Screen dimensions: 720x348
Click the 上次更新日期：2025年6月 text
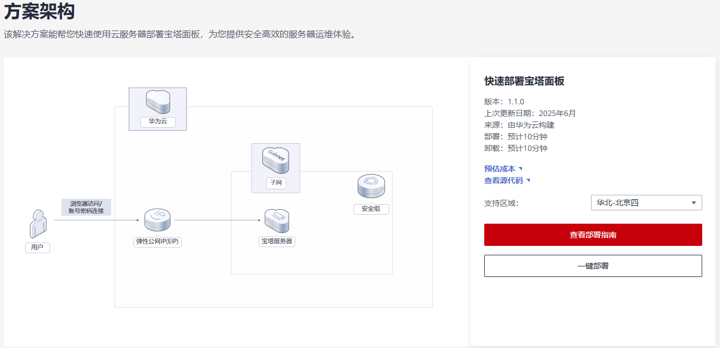click(x=530, y=113)
